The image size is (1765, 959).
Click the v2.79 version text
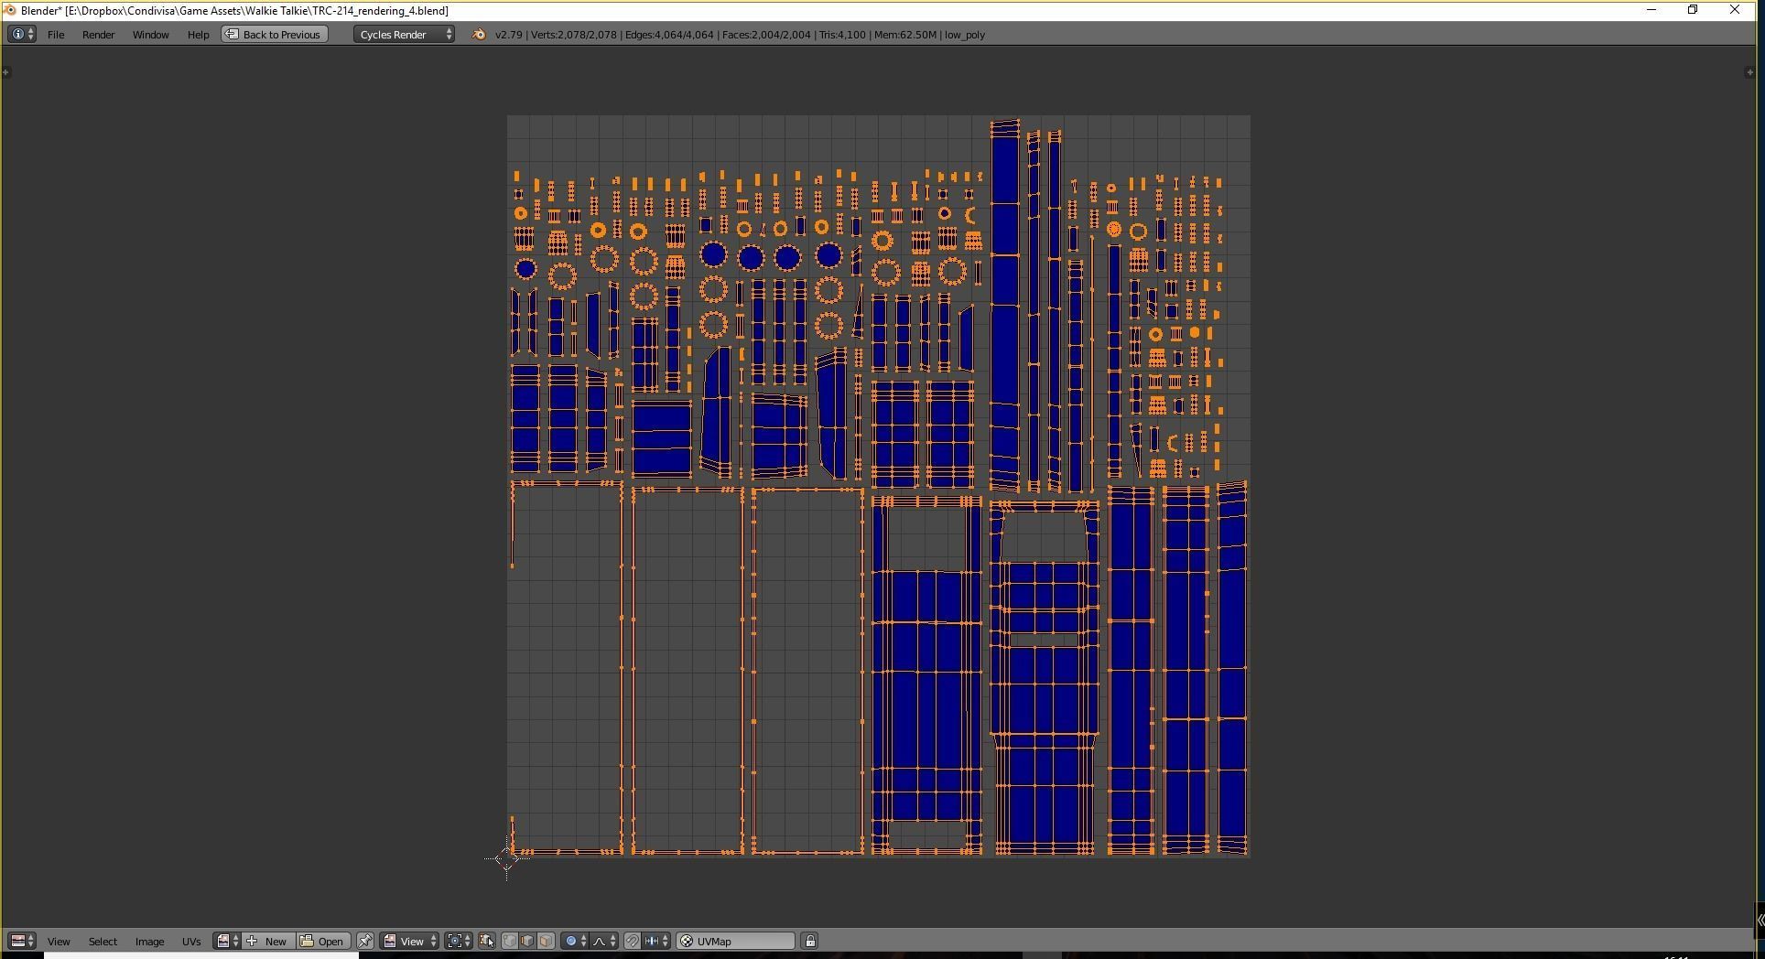point(508,35)
